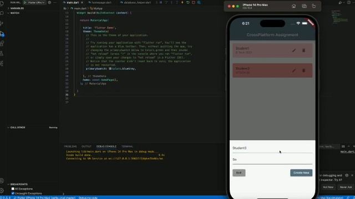This screenshot has width=355, height=199.
Task: Open the Student1 list card
Action: [272, 50]
